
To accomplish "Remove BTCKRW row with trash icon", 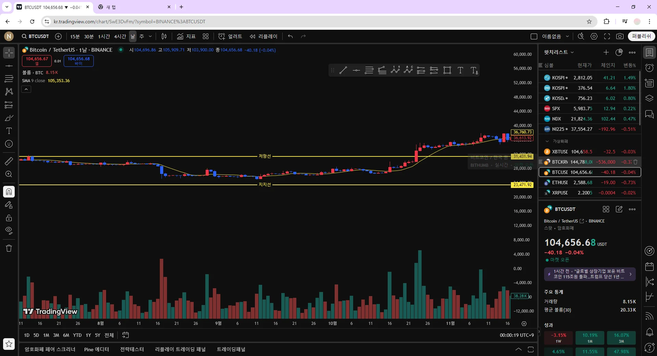I will coord(635,162).
